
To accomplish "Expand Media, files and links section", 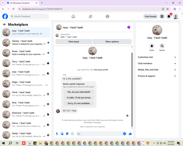I will (x=157, y=70).
